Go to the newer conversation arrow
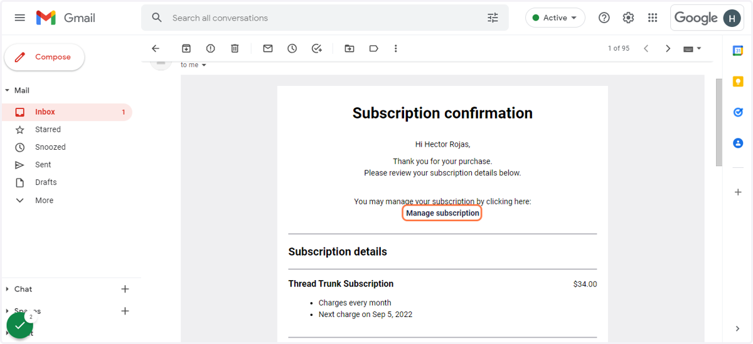 tap(646, 48)
